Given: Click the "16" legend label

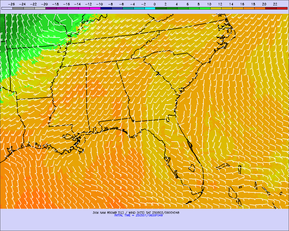Looking at the screenshot, I should [242, 4].
